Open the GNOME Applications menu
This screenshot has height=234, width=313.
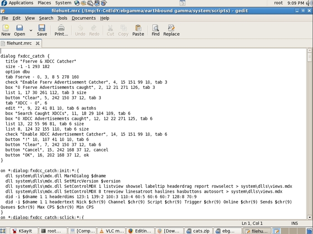pyautogui.click(x=17, y=3)
